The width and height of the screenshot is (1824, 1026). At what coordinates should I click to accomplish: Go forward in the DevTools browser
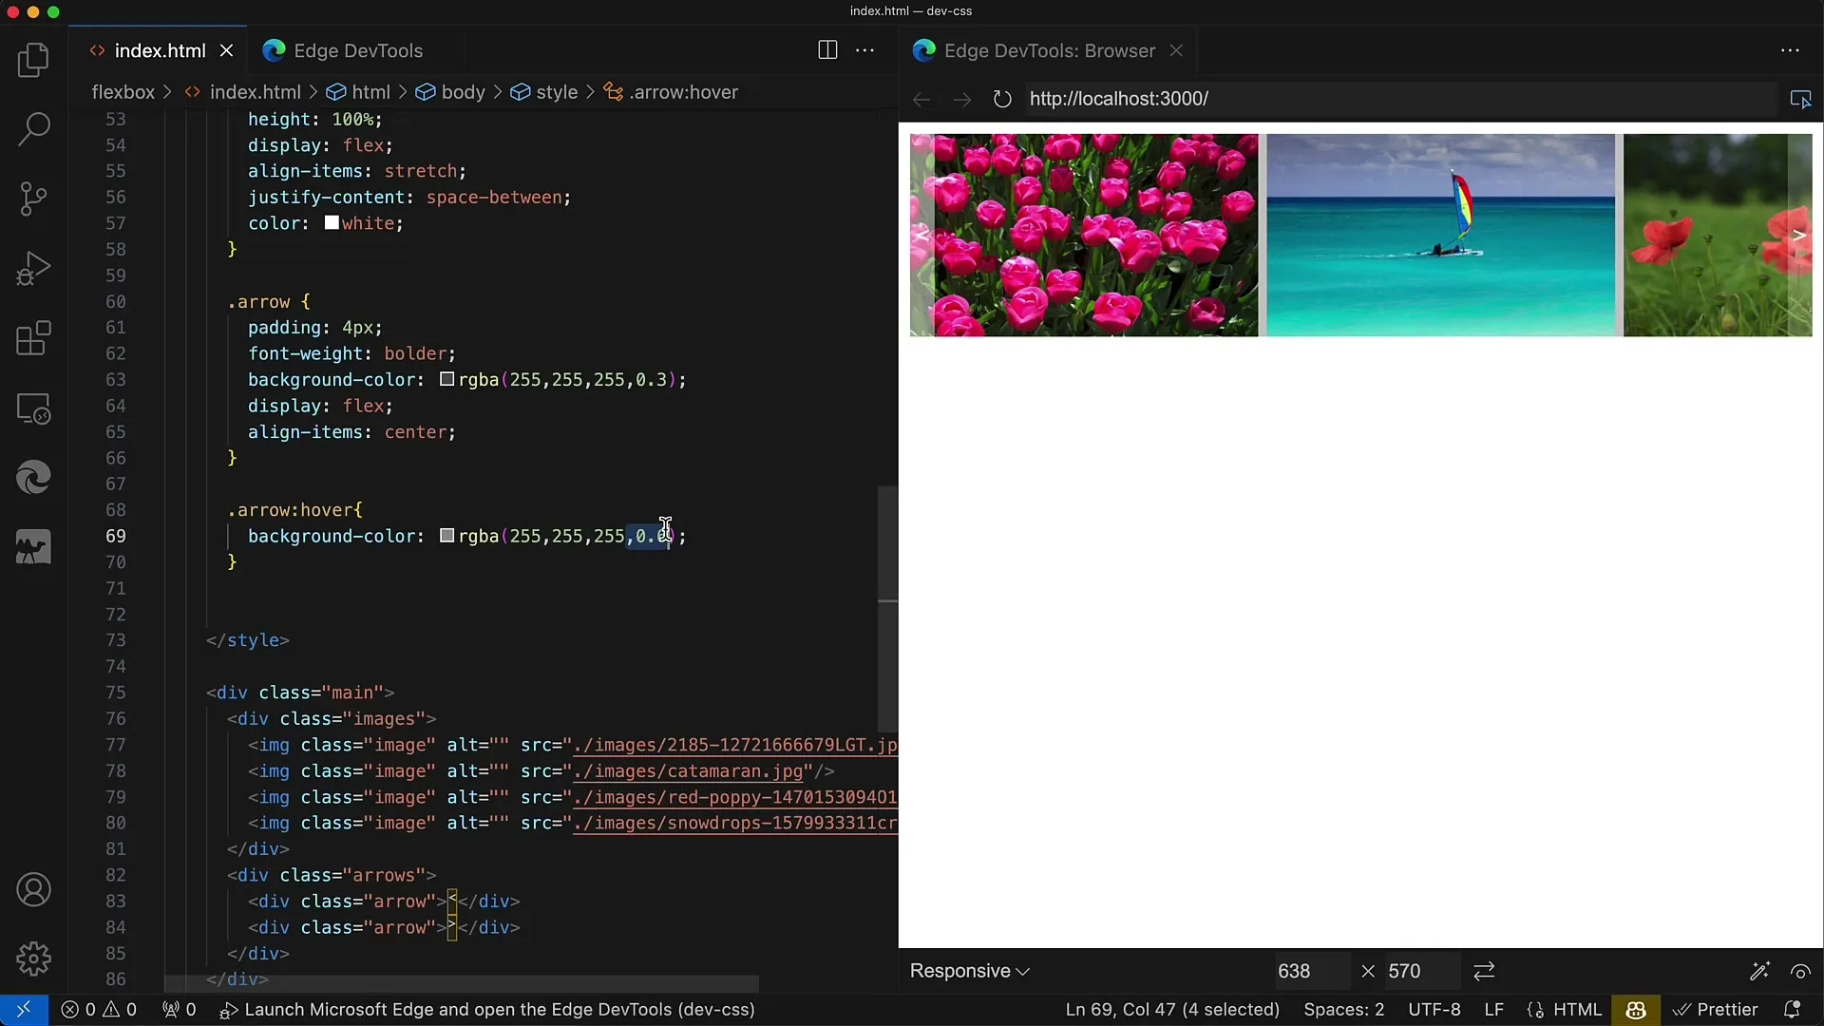(961, 99)
